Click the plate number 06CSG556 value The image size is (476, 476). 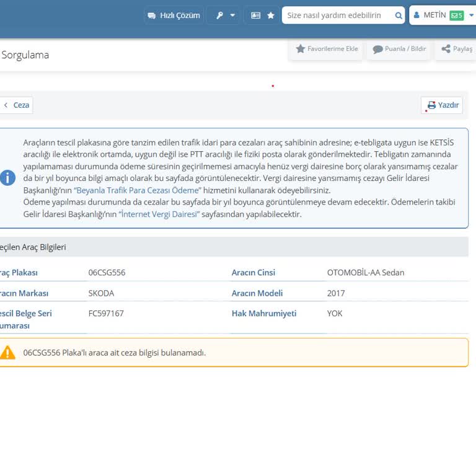coord(107,273)
